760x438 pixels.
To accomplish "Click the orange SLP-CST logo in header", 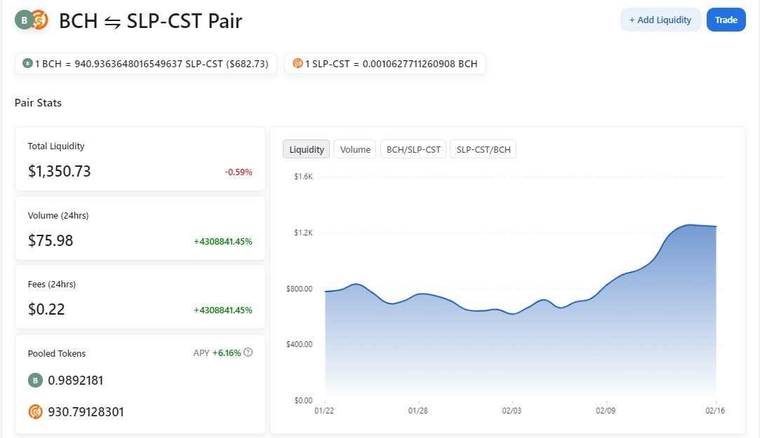I will click(x=40, y=20).
